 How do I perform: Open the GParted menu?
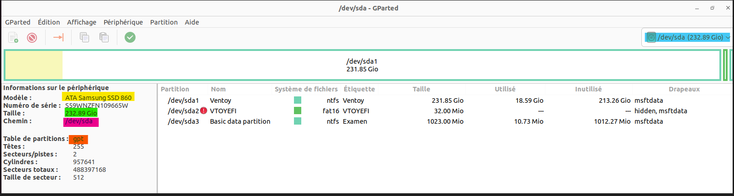pos(18,22)
